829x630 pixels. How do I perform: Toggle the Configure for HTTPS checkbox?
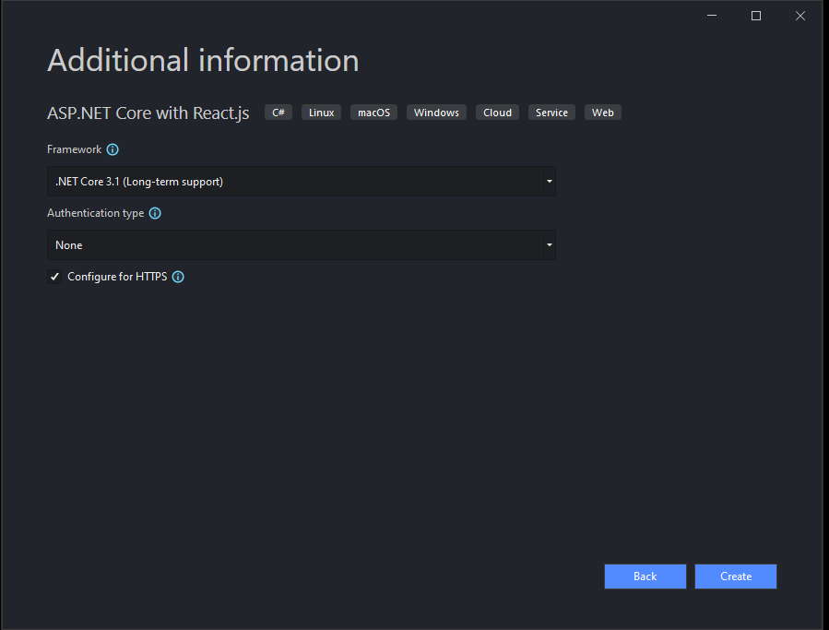point(54,277)
